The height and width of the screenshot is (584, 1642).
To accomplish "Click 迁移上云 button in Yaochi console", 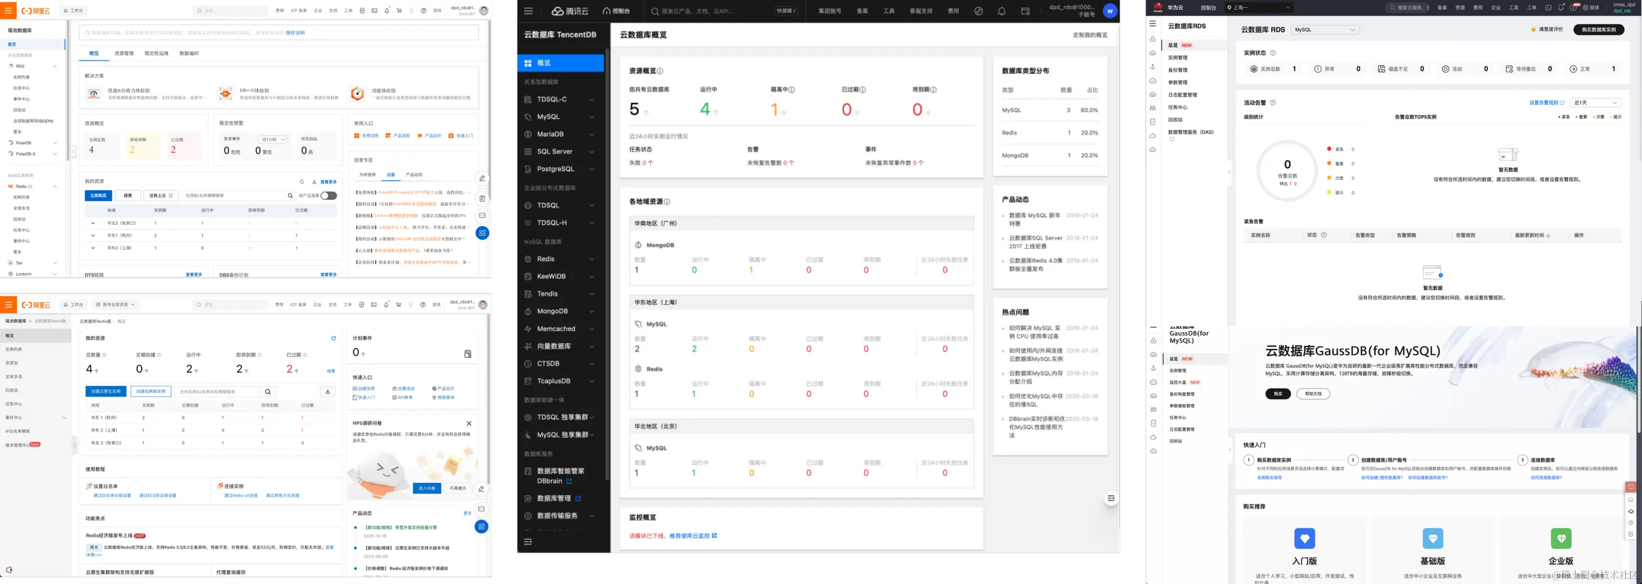I will pyautogui.click(x=161, y=195).
